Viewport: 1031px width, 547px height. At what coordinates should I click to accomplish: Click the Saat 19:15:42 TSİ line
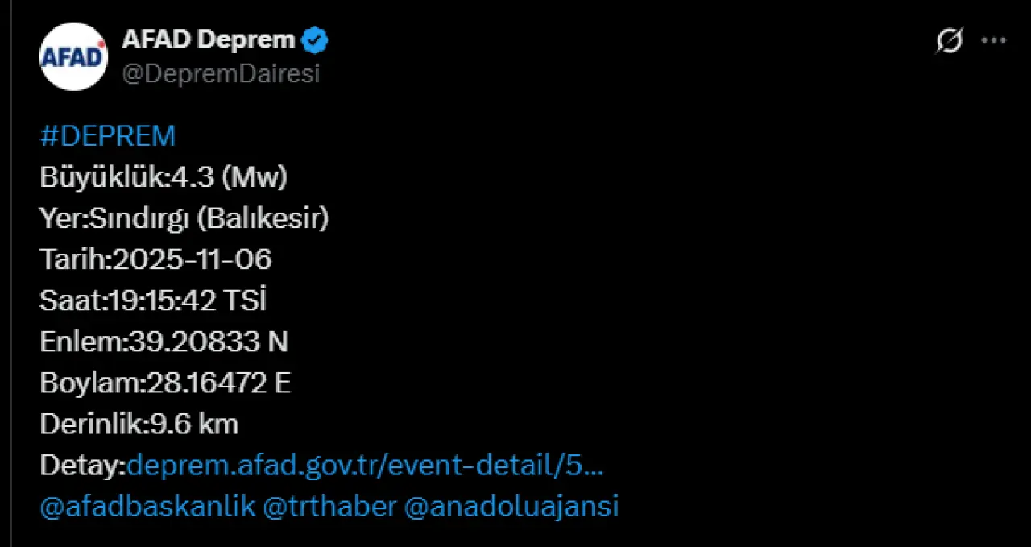153,300
